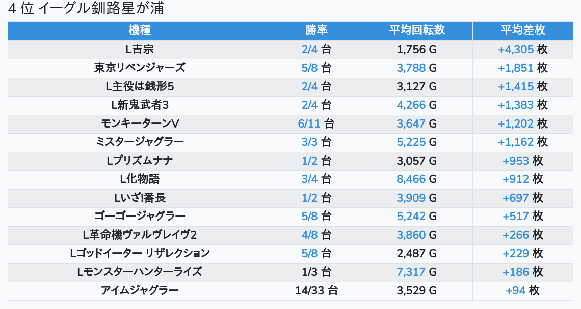Click the 機種 column header

point(140,30)
